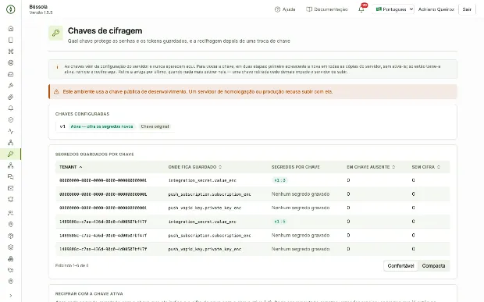The width and height of the screenshot is (484, 302).
Task: Click the envelope mail icon in the sidebar
Action: (x=10, y=188)
